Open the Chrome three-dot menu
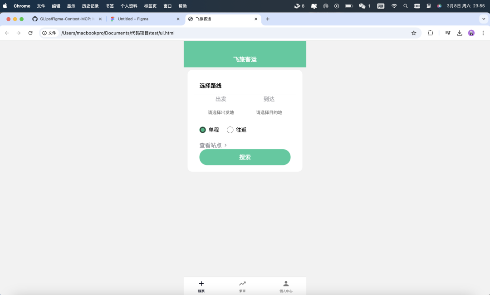 point(482,33)
